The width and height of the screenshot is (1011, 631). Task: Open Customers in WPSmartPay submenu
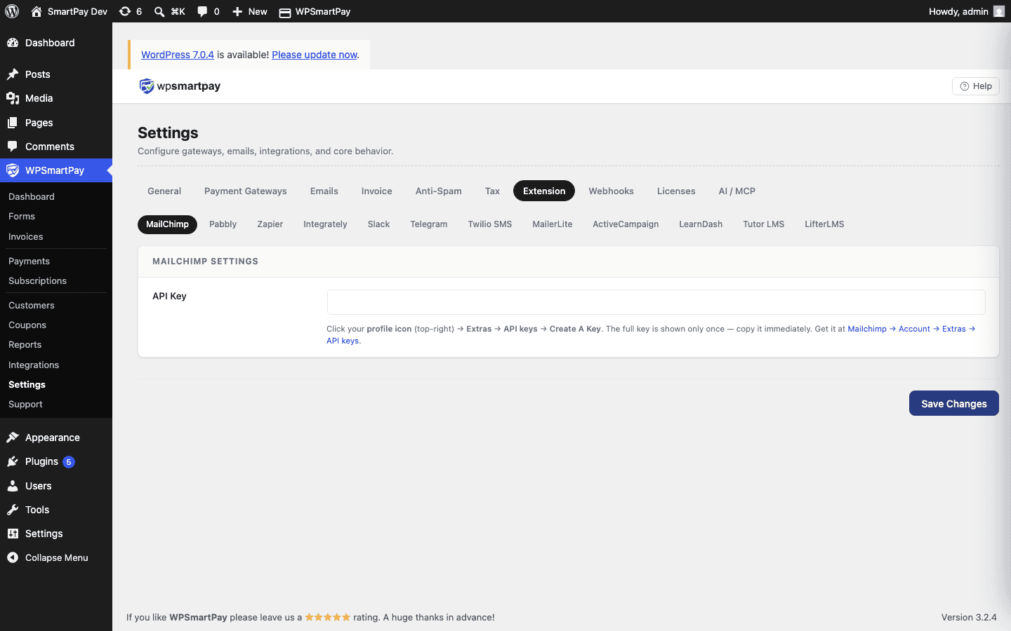pos(32,306)
